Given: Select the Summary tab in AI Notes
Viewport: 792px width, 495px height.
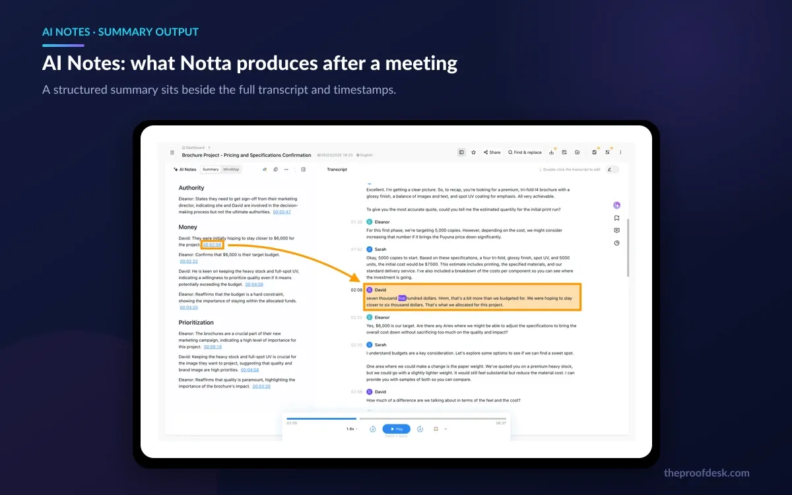Looking at the screenshot, I should point(211,170).
